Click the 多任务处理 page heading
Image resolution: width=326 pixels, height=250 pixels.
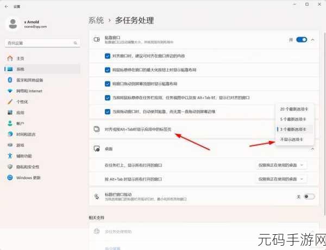[134, 20]
